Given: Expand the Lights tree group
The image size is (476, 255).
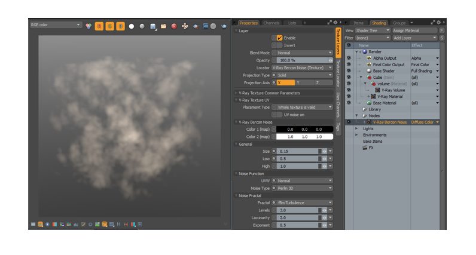Looking at the screenshot, I should coord(356,128).
